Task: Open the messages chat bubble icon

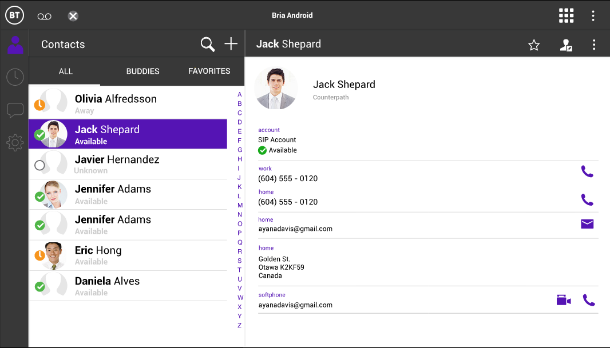Action: (x=15, y=110)
